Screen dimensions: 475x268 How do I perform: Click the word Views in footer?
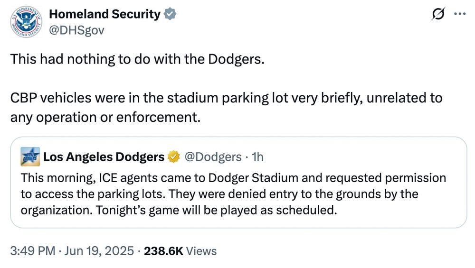pos(201,251)
